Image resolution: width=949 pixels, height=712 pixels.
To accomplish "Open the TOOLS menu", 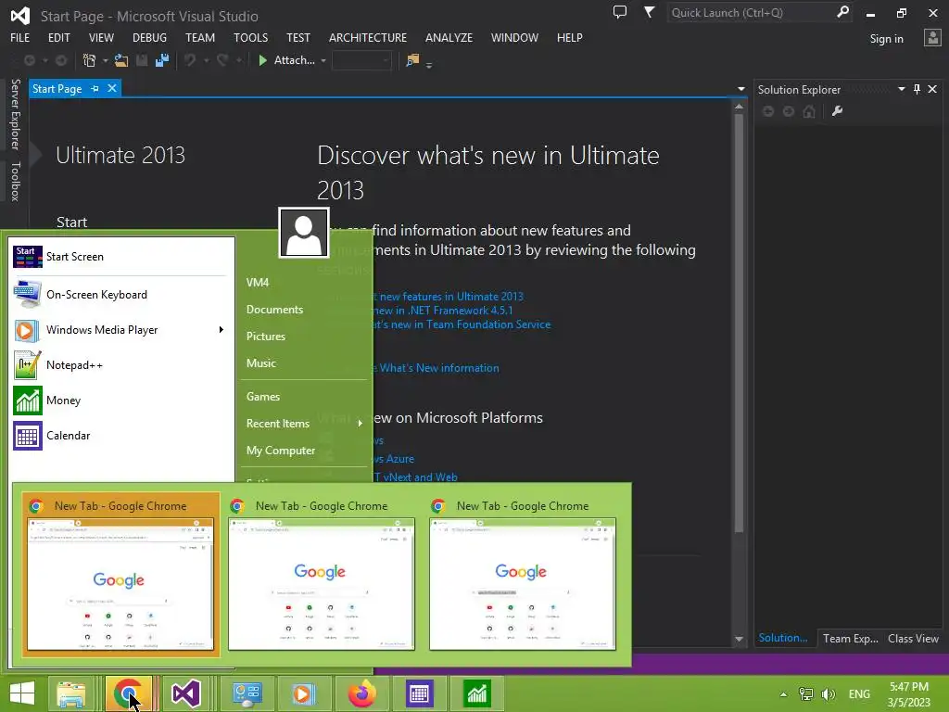I will [250, 37].
